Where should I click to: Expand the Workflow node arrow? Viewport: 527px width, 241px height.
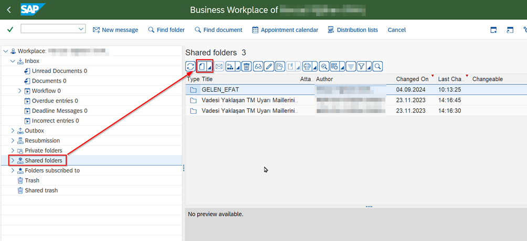20,91
